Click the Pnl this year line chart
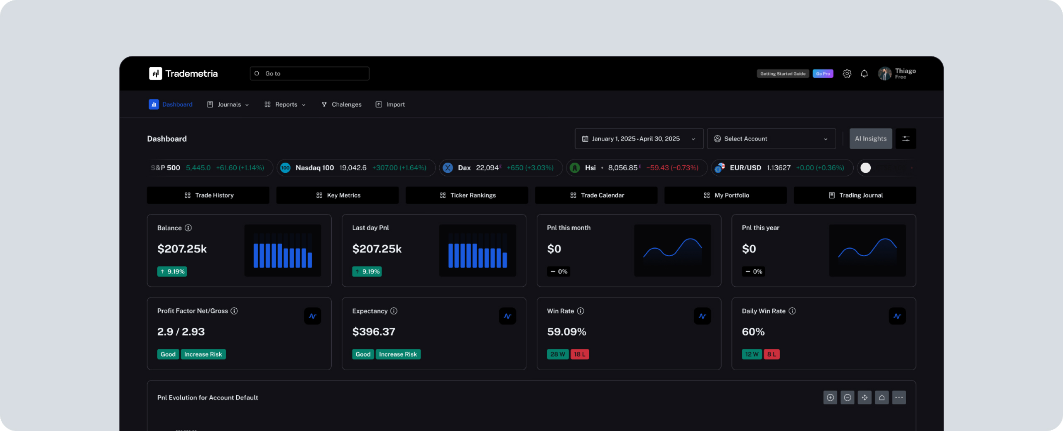This screenshot has width=1063, height=431. coord(867,251)
